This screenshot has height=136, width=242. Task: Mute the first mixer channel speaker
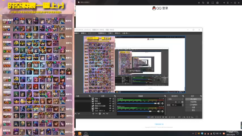point(159,103)
